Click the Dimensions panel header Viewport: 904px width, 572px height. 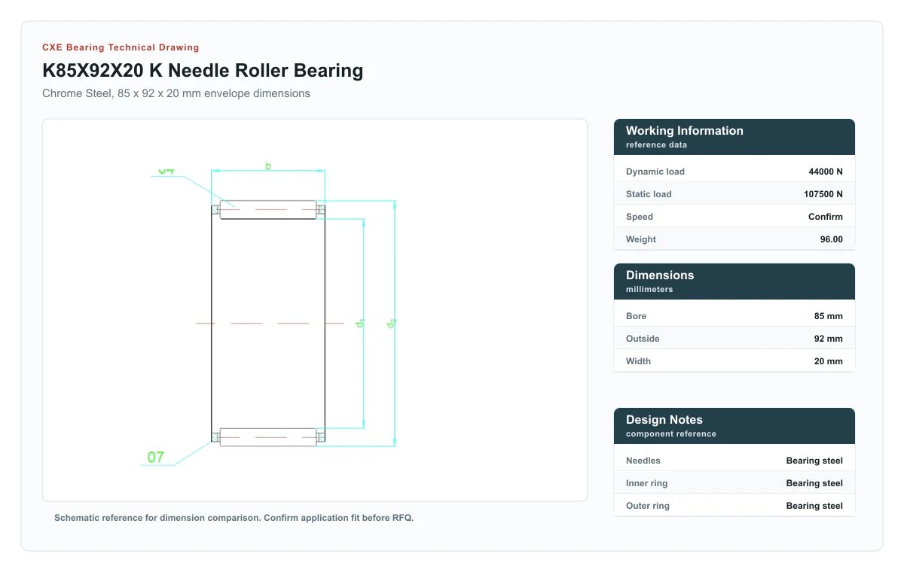734,281
